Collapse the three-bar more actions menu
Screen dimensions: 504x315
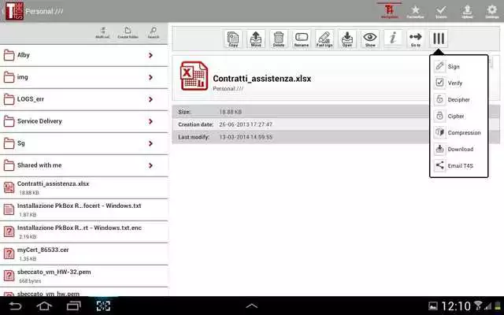(439, 39)
